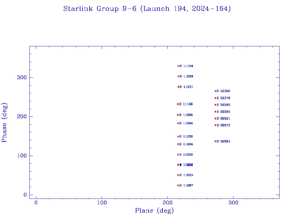This screenshot has width=294, height=221.
Task: Click the red marker beside S 32380
Action: tap(215, 105)
